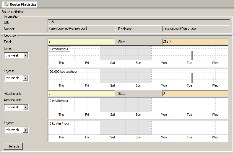
Task: Select Tuesday's bar in 20,000 kbytes/hour chart
Action: pyautogui.click(x=192, y=78)
